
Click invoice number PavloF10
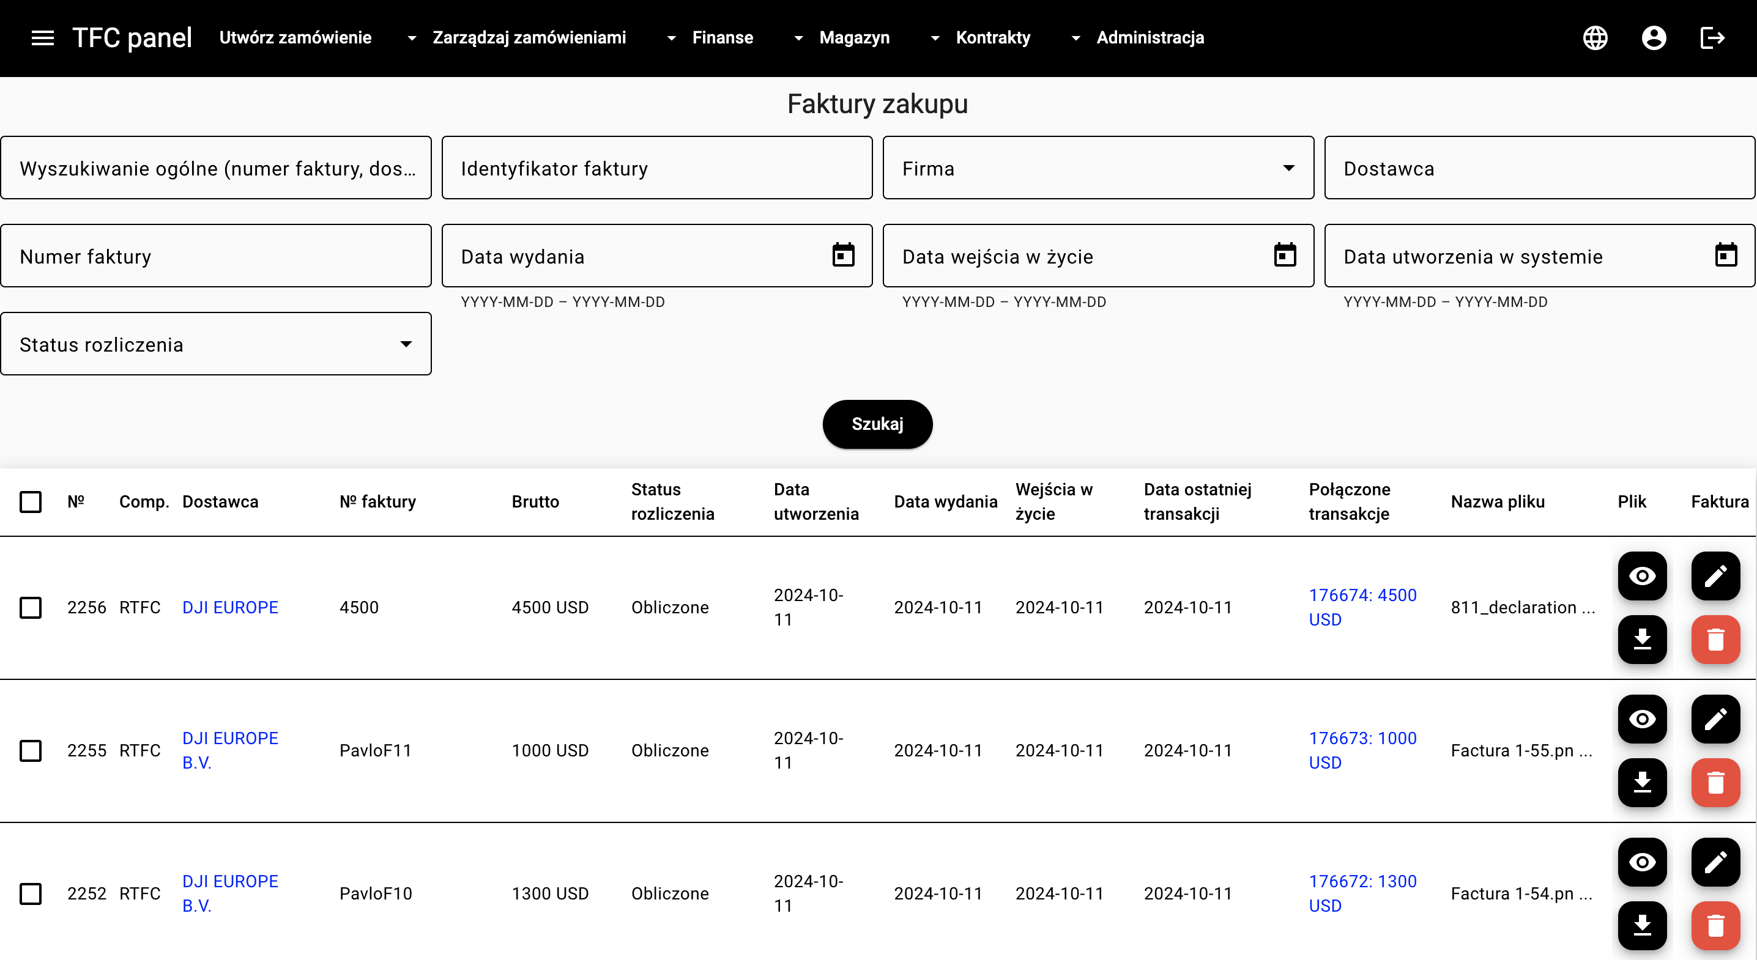[x=376, y=894]
